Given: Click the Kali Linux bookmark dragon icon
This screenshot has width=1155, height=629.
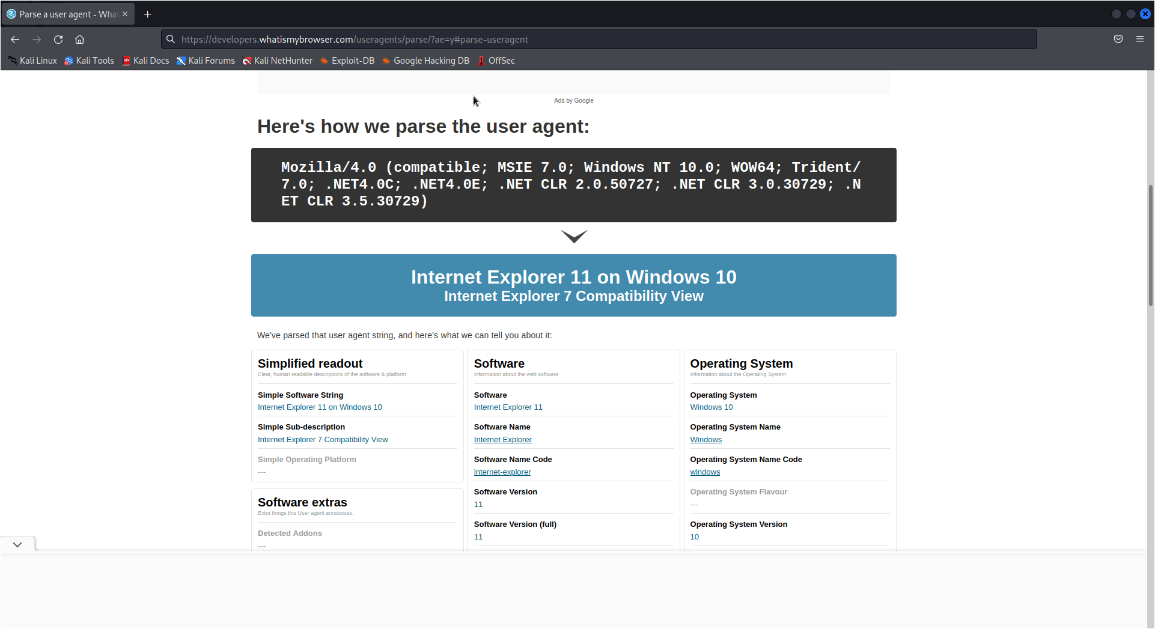Looking at the screenshot, I should coord(13,61).
